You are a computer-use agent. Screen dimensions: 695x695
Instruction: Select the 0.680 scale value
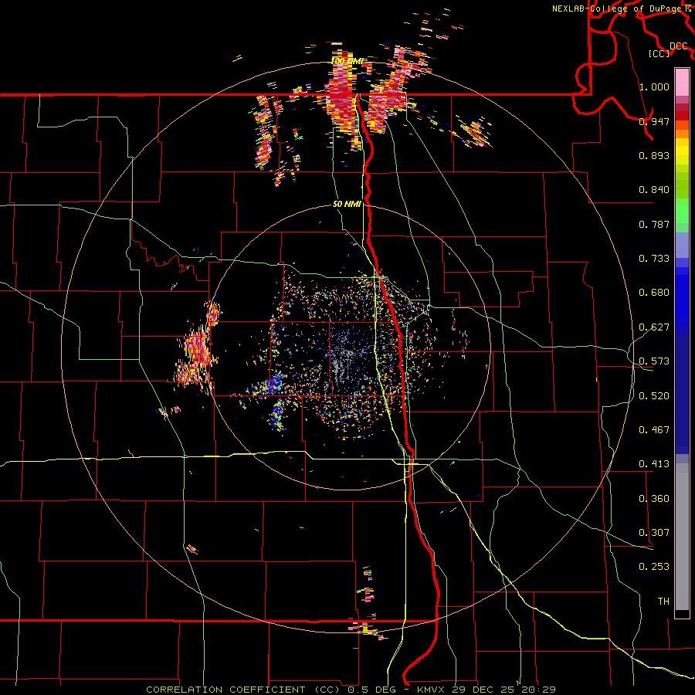pyautogui.click(x=654, y=293)
